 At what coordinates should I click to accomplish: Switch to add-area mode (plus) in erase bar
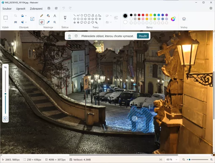[69, 36]
